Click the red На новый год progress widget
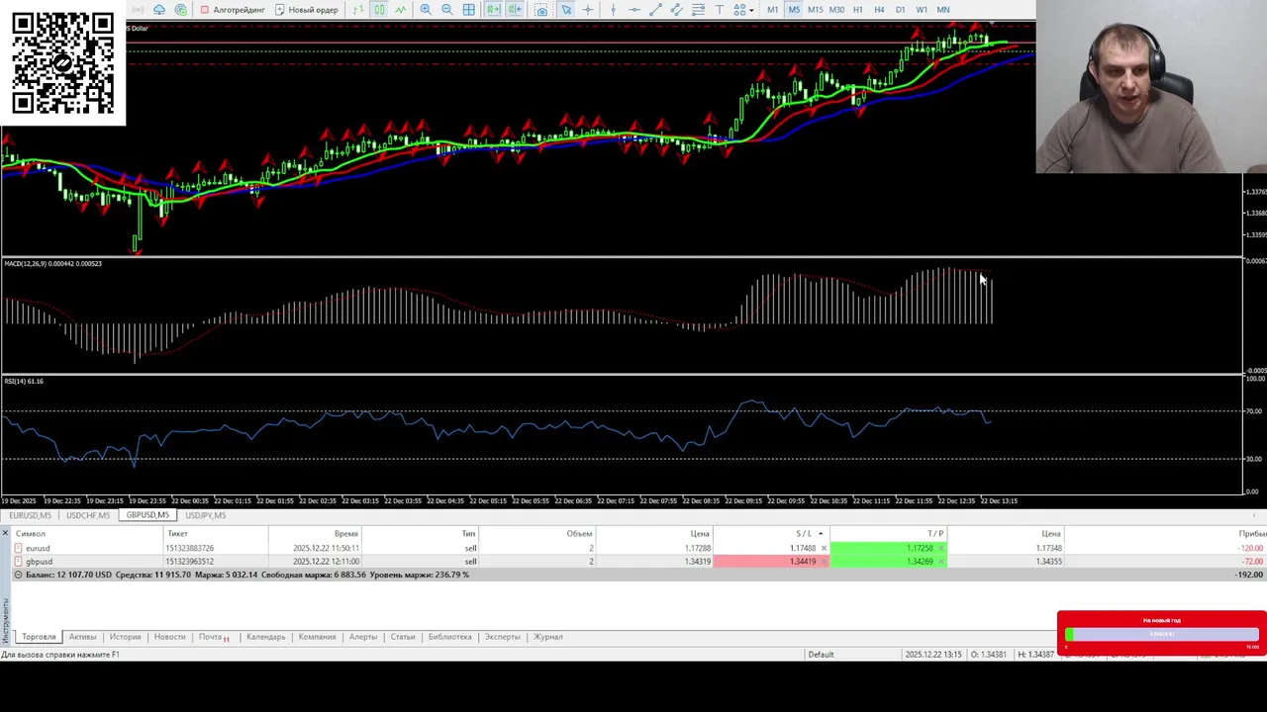The width and height of the screenshot is (1267, 712). [x=1161, y=634]
